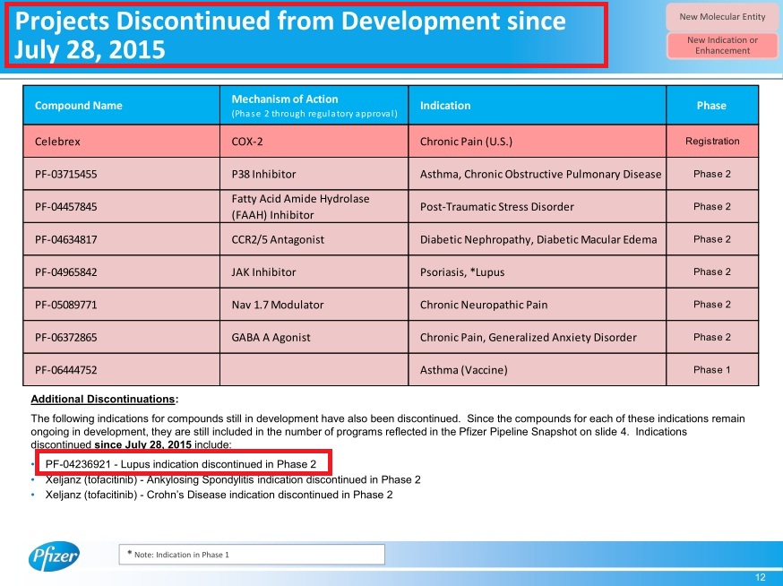Image resolution: width=783 pixels, height=586 pixels.
Task: Click 'Phase 2' in the PF-04965842 row
Action: [712, 271]
